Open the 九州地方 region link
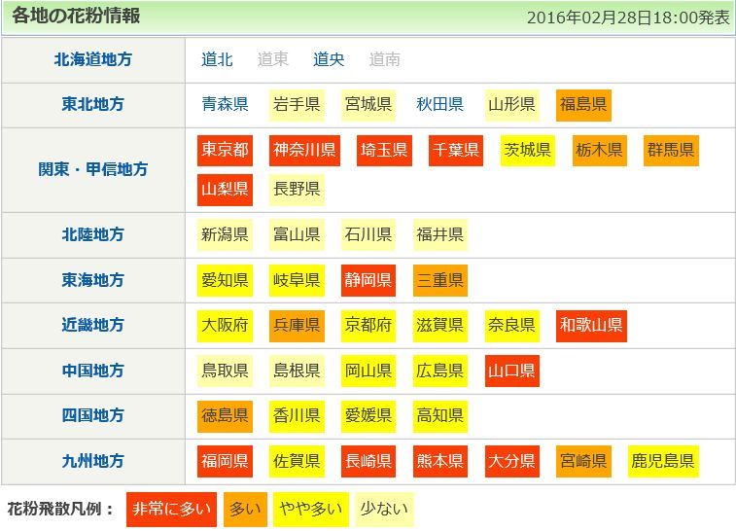 93,461
